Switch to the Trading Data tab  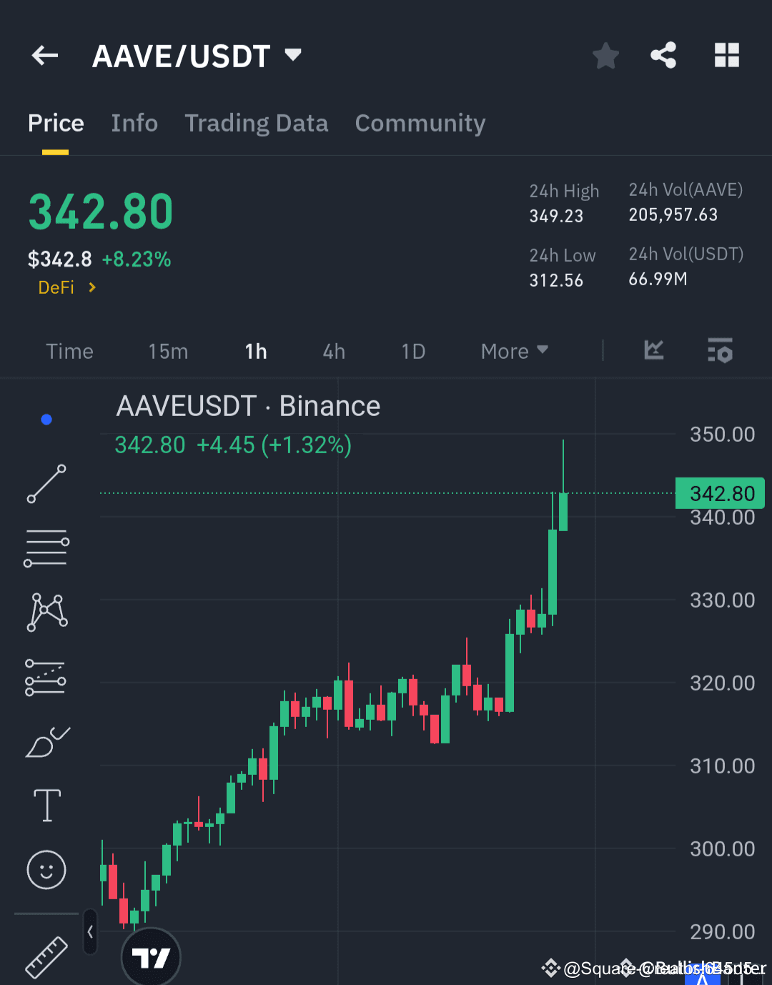tap(256, 123)
